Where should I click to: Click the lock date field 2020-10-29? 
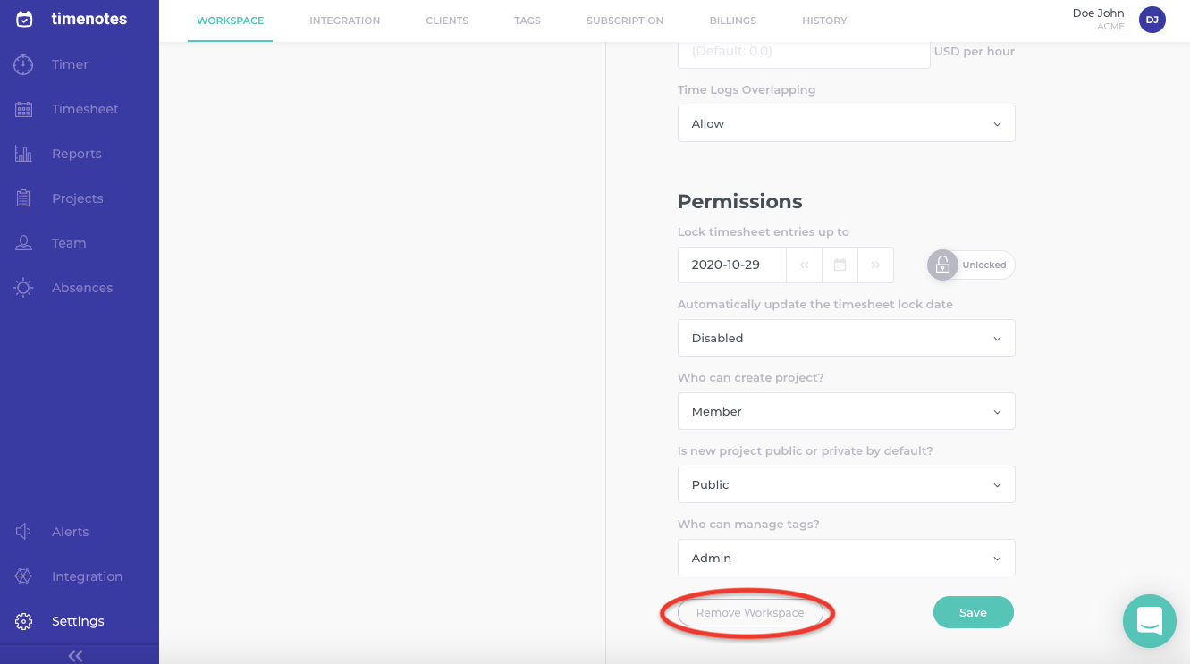coord(732,265)
